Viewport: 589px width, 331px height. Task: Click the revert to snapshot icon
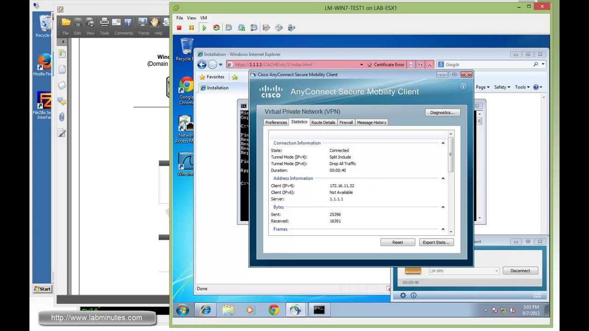click(241, 28)
